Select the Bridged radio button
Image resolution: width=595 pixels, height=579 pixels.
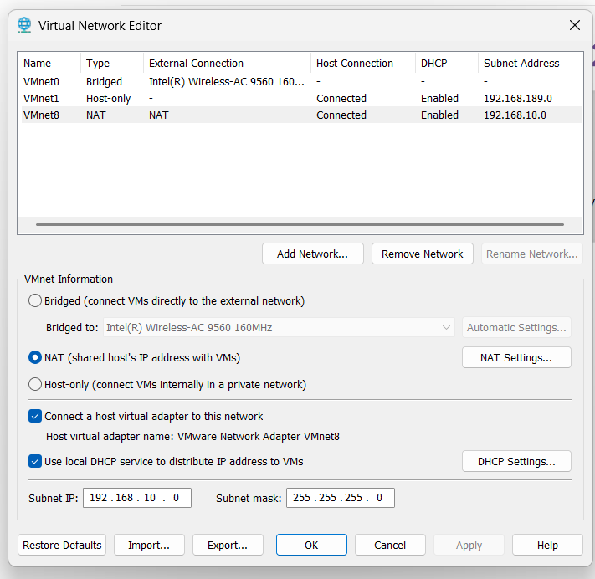[x=35, y=300]
